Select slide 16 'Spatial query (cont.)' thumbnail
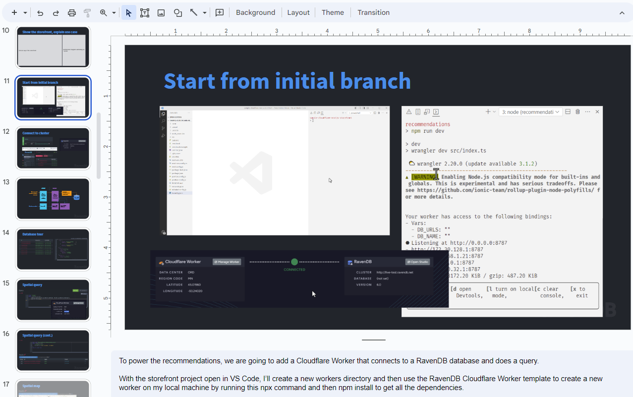The height and width of the screenshot is (397, 633). point(54,350)
